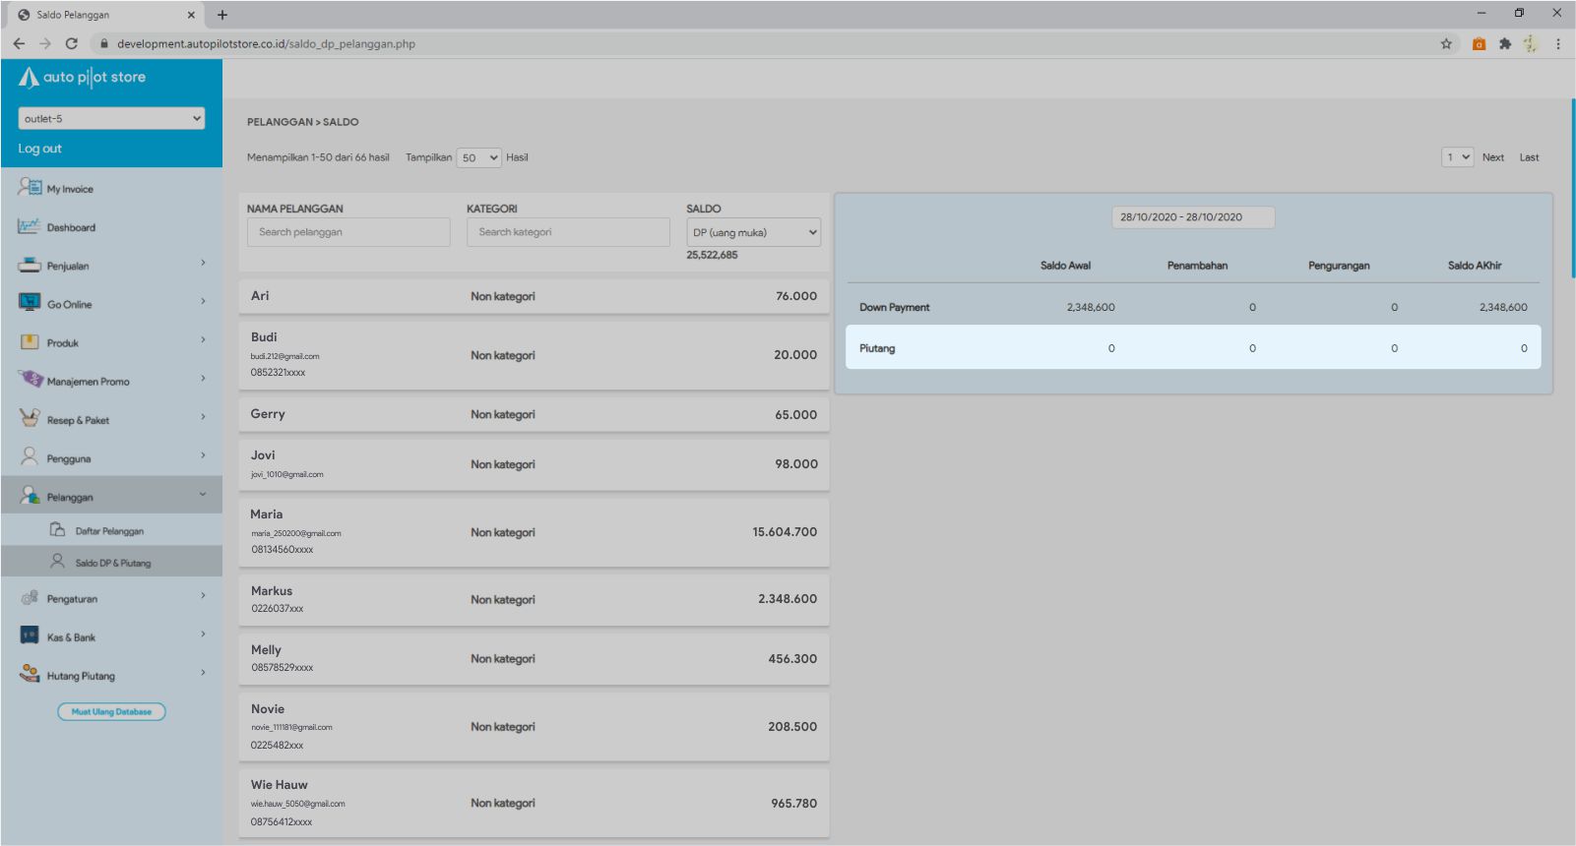
Task: Open the date range picker field
Action: [1192, 217]
